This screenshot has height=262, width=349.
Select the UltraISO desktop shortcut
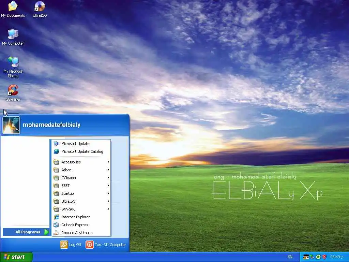tap(40, 9)
